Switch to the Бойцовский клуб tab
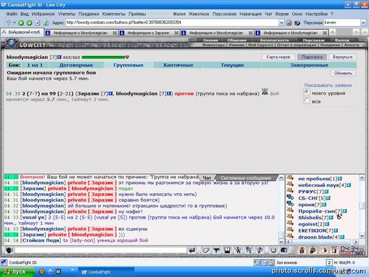The height and width of the screenshot is (277, 369). coord(22,32)
